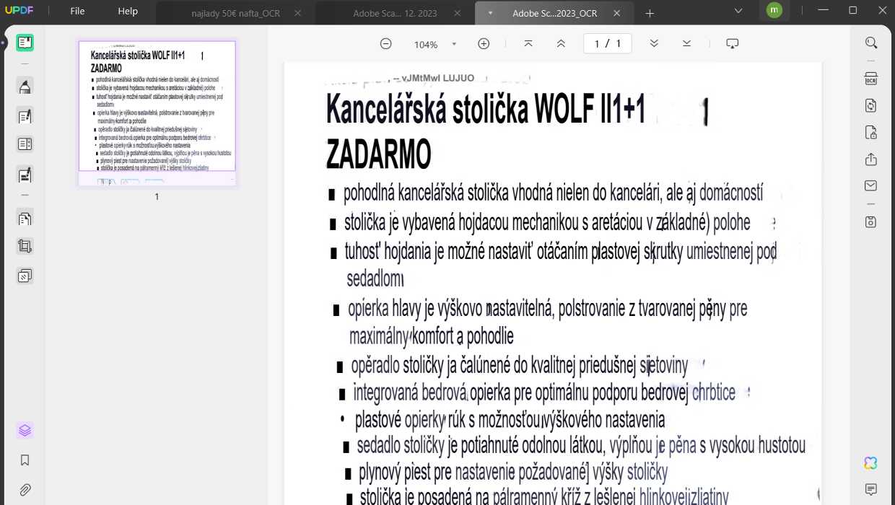Click the line starting integrovaná bedrová opierka
895x505 pixels.
point(544,393)
